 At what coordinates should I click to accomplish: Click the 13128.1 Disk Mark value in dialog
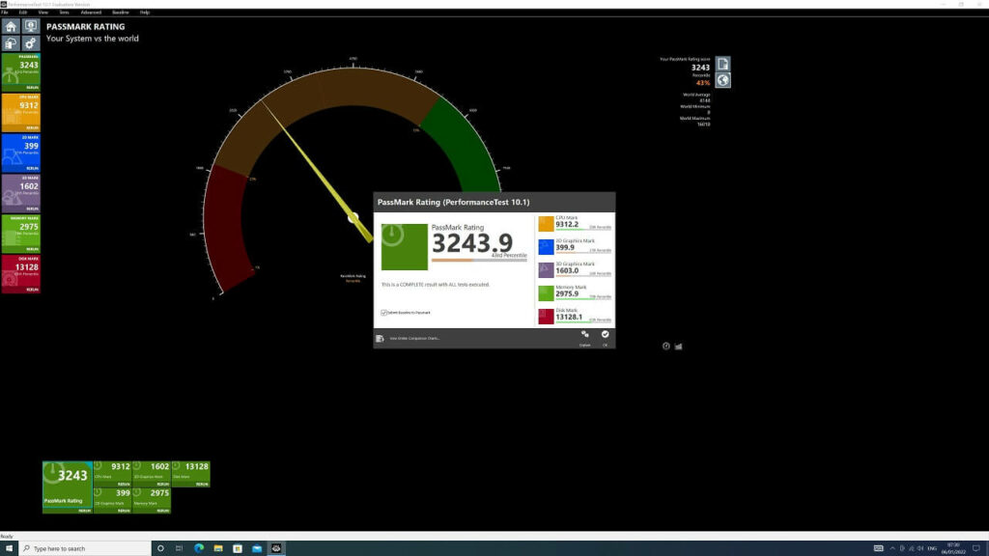coord(569,317)
